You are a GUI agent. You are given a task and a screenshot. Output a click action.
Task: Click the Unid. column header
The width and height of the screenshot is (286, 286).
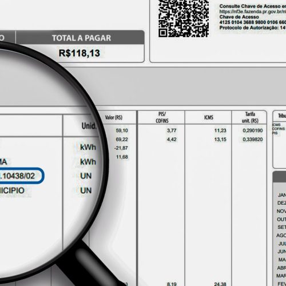pyautogui.click(x=89, y=126)
